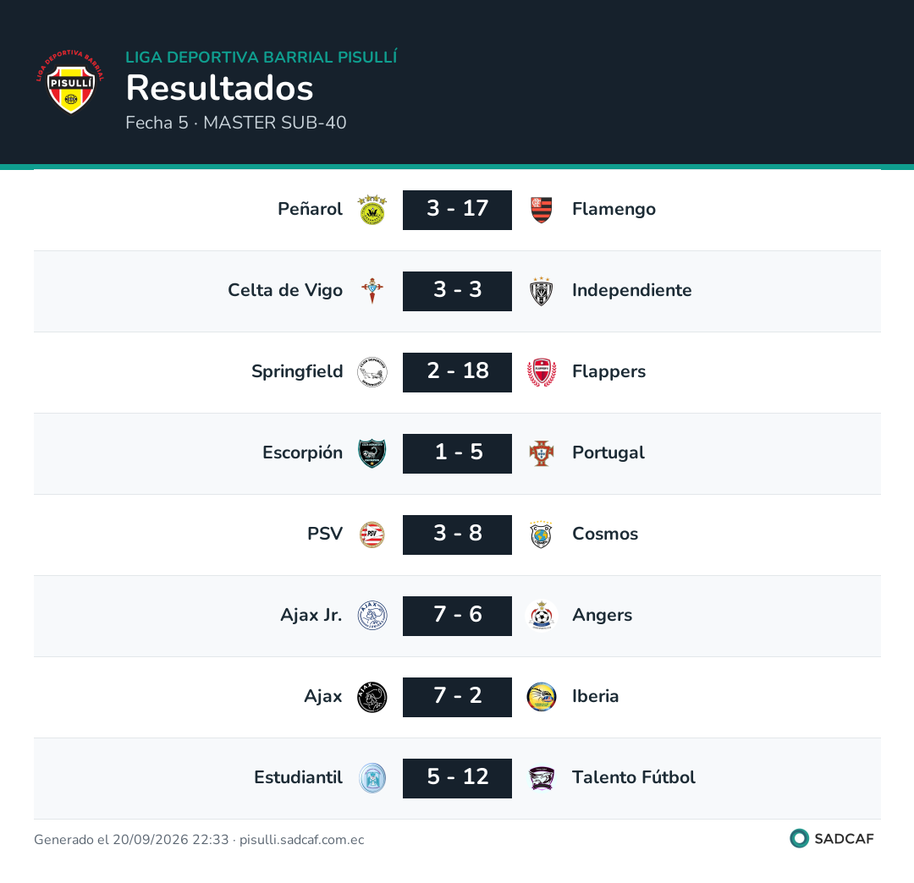Open the pisulli.sadcaf.com.ec footer text
Screen dimensions: 914x883
[302, 839]
